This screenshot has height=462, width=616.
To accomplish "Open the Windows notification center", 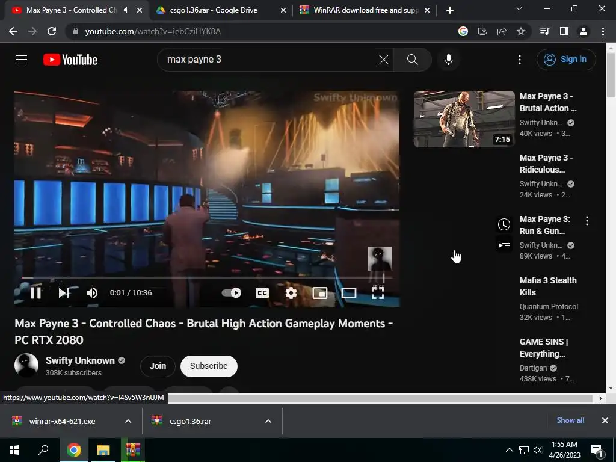I will (597, 450).
